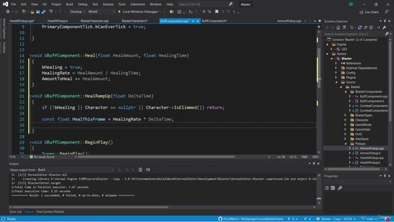394x222 pixels.
Task: Pin the Output panel
Action: pos(314,163)
